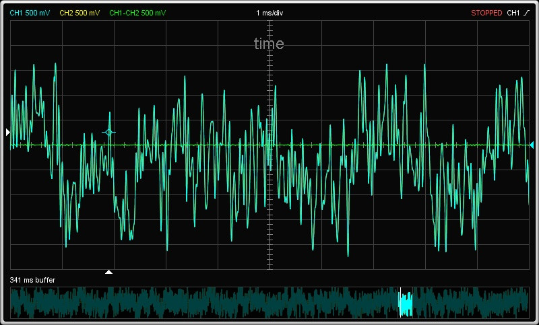This screenshot has height=325, width=539.
Task: Click the CH1 500 mV scale label
Action: 30,13
